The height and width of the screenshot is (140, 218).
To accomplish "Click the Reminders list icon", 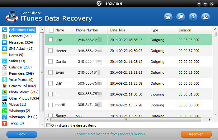I will pyautogui.click(x=5, y=73).
